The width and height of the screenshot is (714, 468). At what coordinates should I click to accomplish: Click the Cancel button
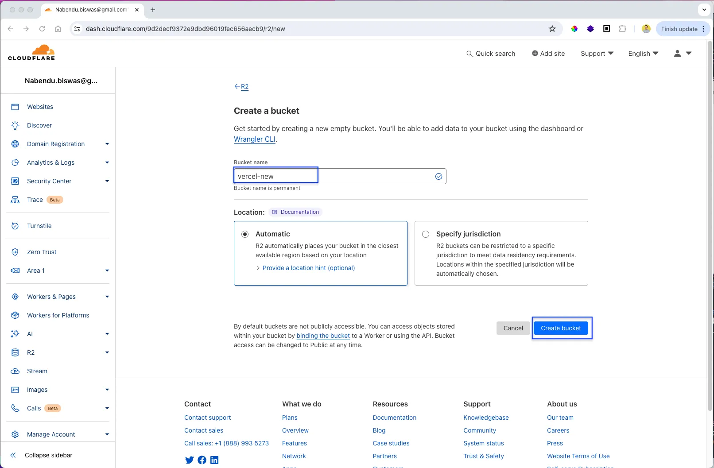pos(513,328)
